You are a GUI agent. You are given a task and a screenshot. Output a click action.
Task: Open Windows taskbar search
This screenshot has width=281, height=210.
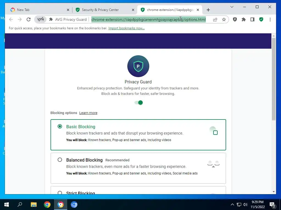(x=20, y=205)
